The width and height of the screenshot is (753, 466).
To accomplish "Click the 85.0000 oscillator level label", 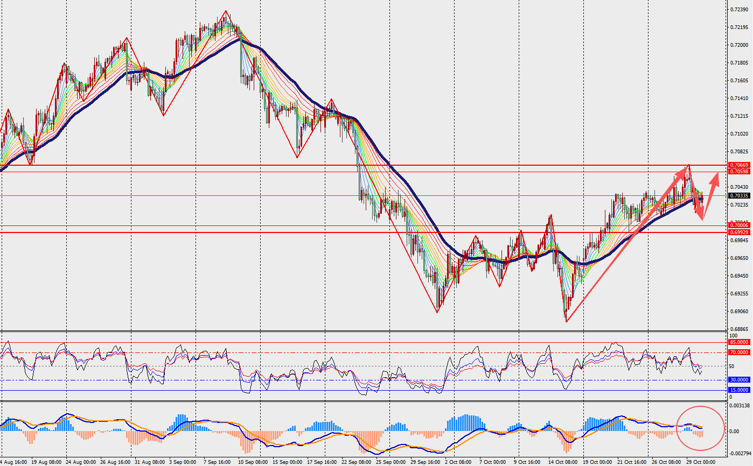I will pos(739,342).
